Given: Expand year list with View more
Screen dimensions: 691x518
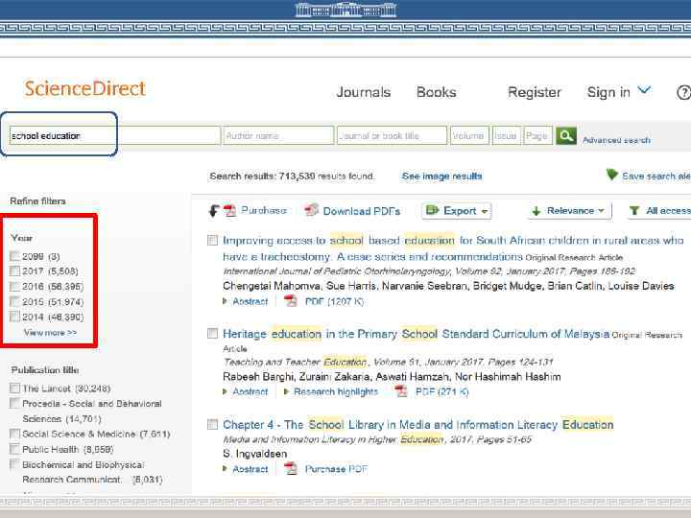Looking at the screenshot, I should point(50,333).
